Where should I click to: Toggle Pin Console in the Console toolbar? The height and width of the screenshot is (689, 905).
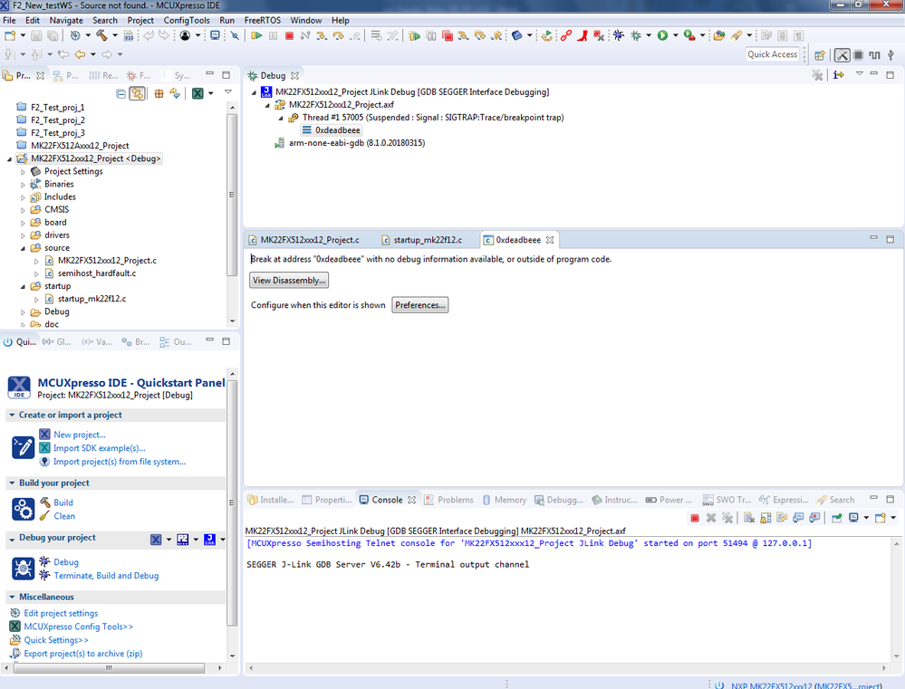836,518
